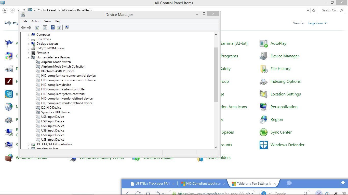Image resolution: width=348 pixels, height=195 pixels.
Task: Click the scrollbar up arrow in Device Manager
Action: point(216,35)
